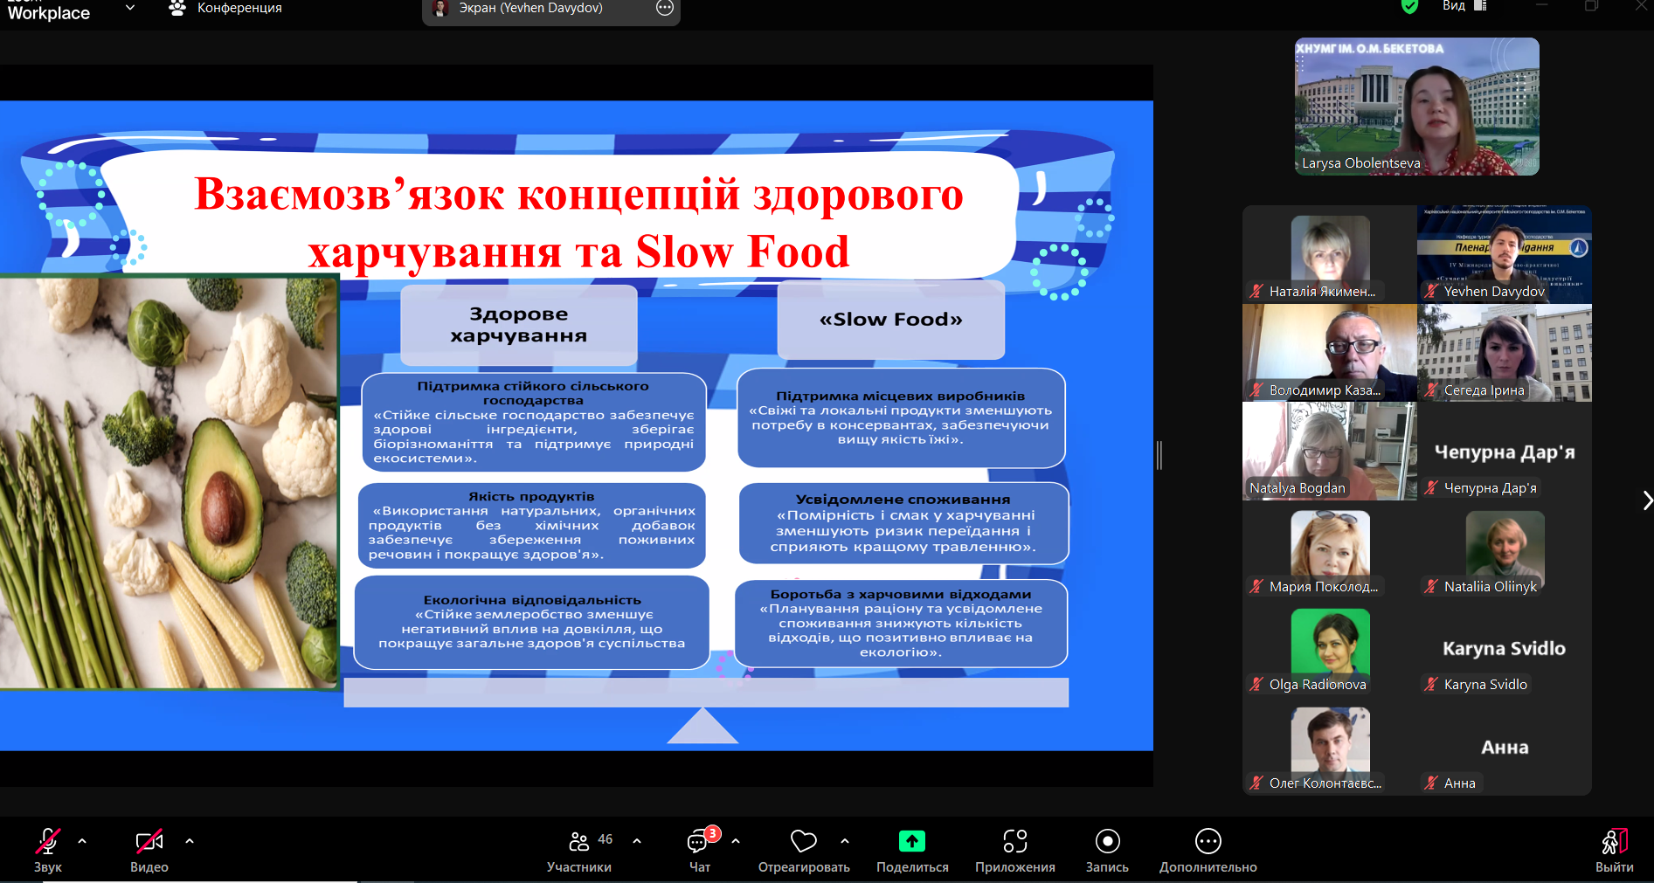Click the vegetables photo on the slide
This screenshot has height=883, width=1654.
pyautogui.click(x=169, y=482)
